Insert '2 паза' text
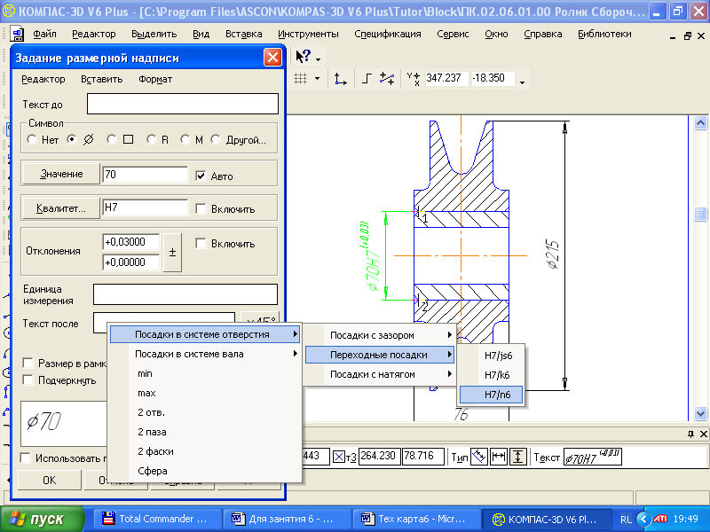The height and width of the screenshot is (532, 710). [x=206, y=432]
